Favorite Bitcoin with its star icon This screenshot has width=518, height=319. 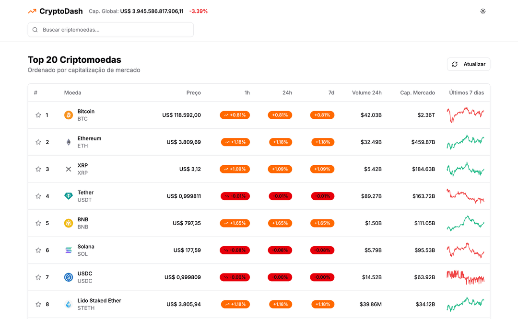38,115
